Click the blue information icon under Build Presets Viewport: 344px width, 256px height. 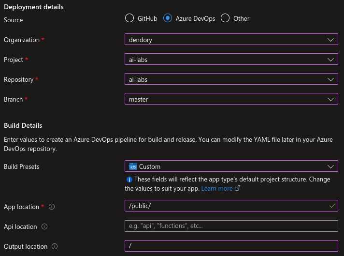129,180
